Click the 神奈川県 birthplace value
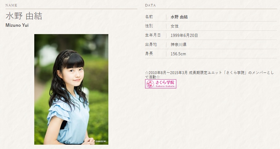Screen dimensions: 280x149 [178, 45]
